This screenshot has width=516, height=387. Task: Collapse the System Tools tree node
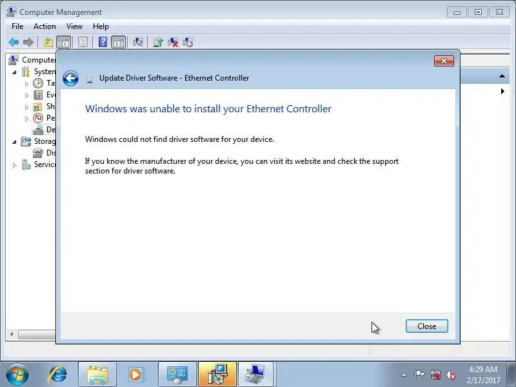click(x=14, y=72)
